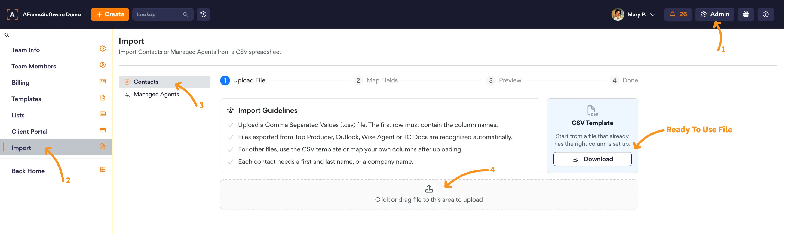Collapse sidebar with double chevron icon
This screenshot has height=234, width=785.
7,35
